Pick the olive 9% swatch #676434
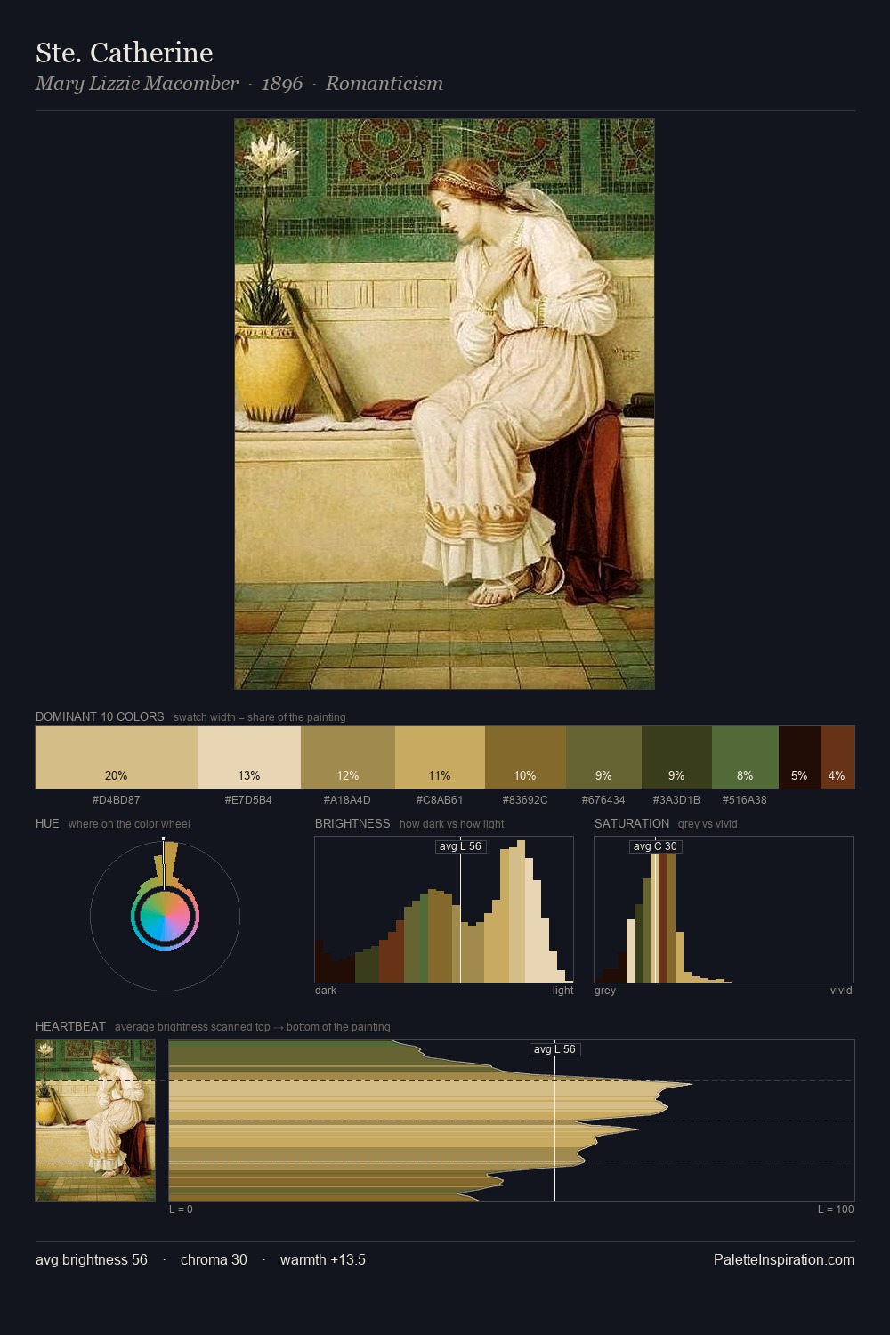890x1335 pixels. pos(603,757)
